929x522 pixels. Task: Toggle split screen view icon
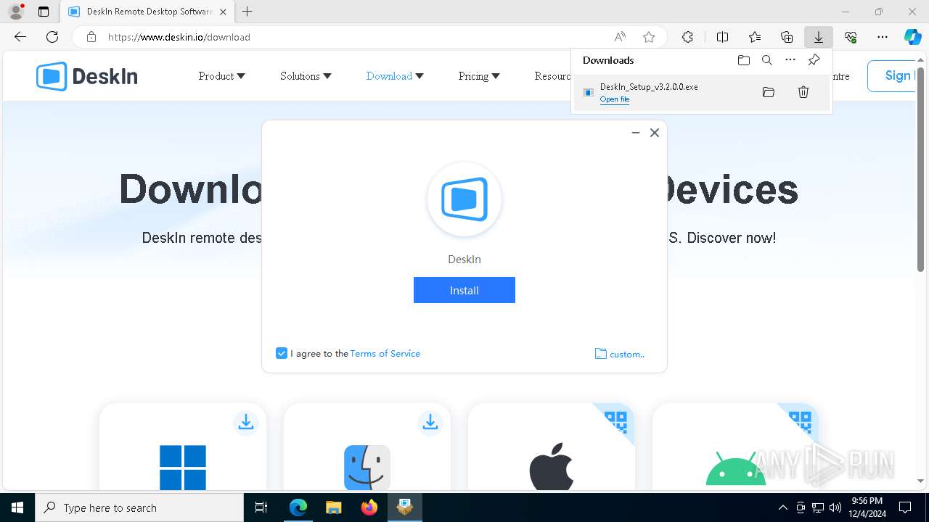(x=722, y=37)
